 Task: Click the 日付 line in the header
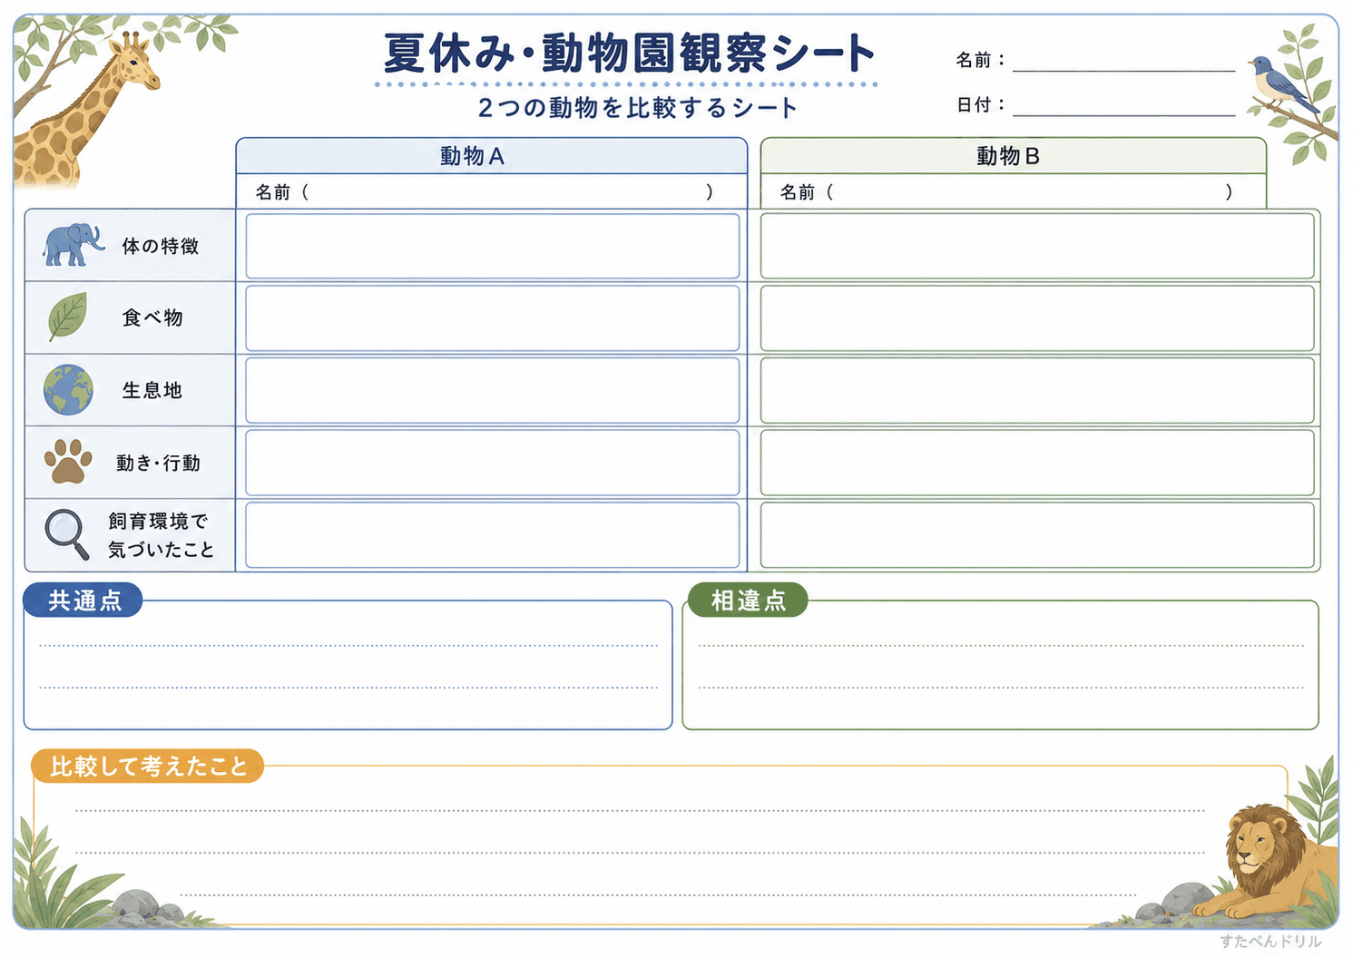click(1123, 106)
